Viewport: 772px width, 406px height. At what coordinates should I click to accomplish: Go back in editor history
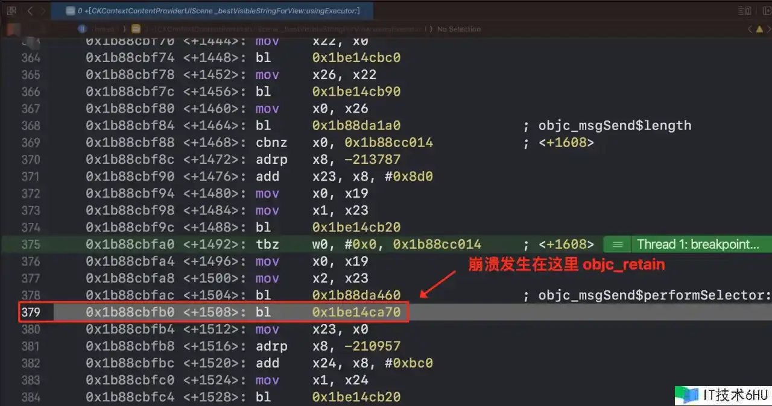tap(30, 11)
